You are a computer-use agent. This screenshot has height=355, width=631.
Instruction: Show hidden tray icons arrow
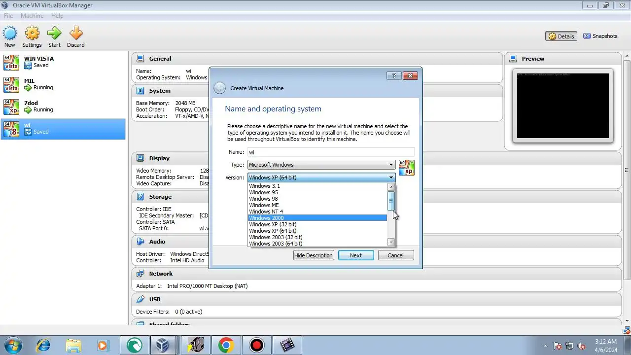pyautogui.click(x=545, y=346)
